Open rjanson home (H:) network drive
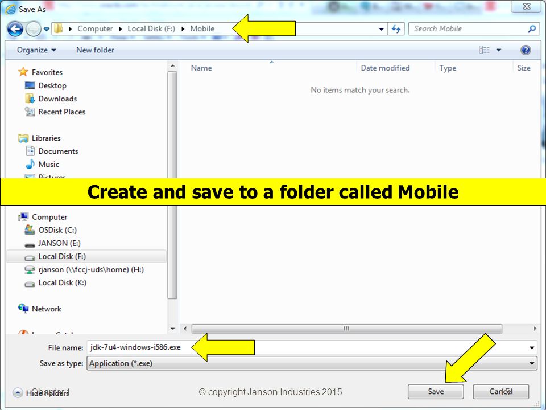 [91, 270]
